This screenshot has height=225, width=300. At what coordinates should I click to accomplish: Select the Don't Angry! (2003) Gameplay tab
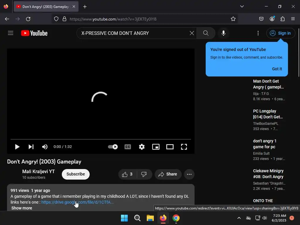tap(46, 7)
